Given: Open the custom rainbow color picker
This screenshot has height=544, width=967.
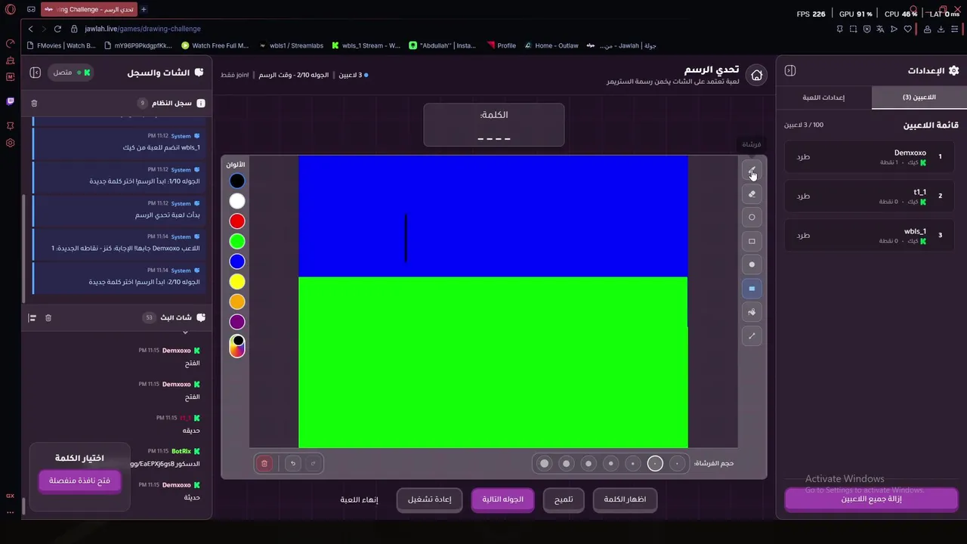Looking at the screenshot, I should [x=237, y=346].
